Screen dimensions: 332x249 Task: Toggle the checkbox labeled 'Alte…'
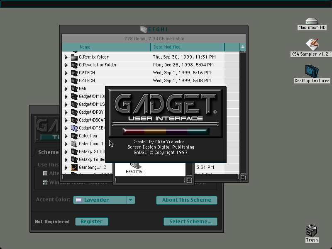coord(45,173)
